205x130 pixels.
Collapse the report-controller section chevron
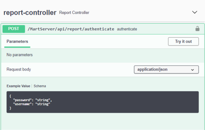tap(195, 12)
